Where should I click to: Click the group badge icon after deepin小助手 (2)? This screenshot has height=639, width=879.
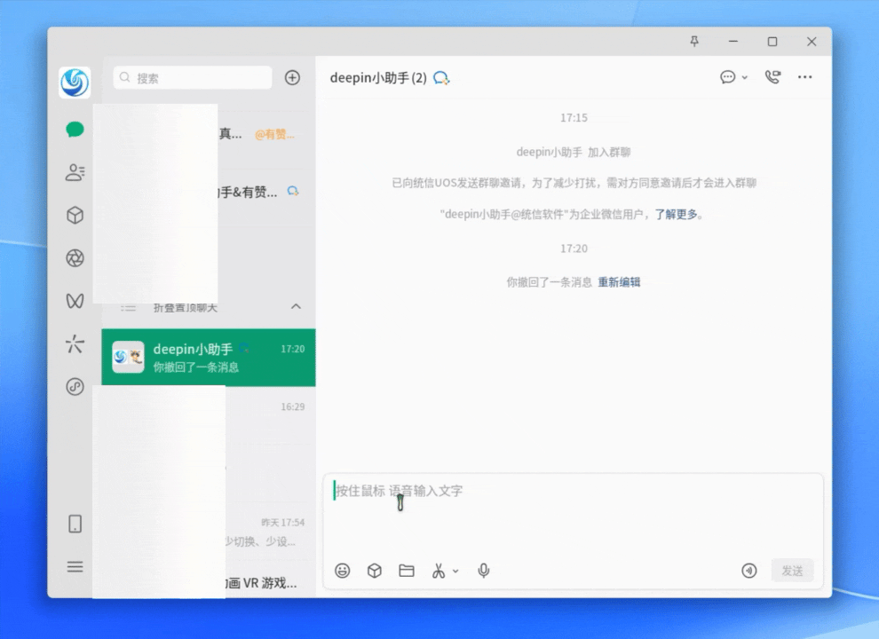441,78
